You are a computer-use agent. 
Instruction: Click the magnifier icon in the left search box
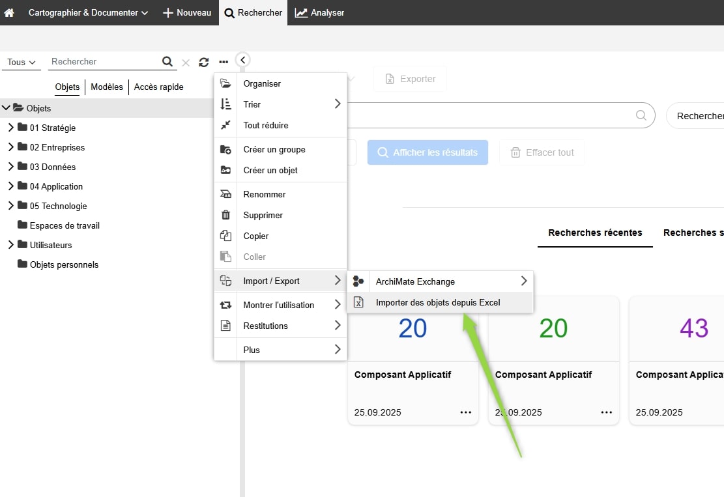click(167, 61)
